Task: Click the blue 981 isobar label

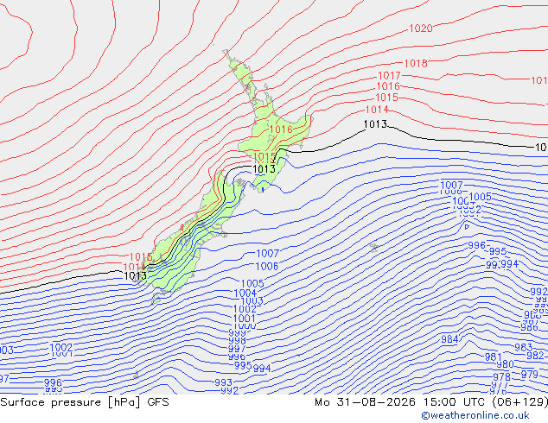Action: pos(494,357)
